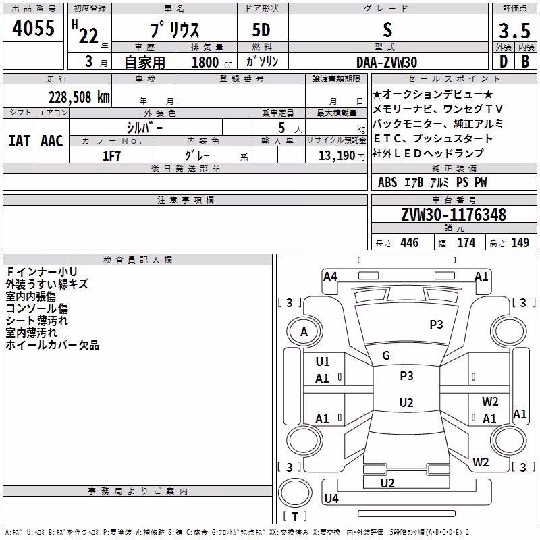Select the note コンソール傷

click(x=37, y=308)
